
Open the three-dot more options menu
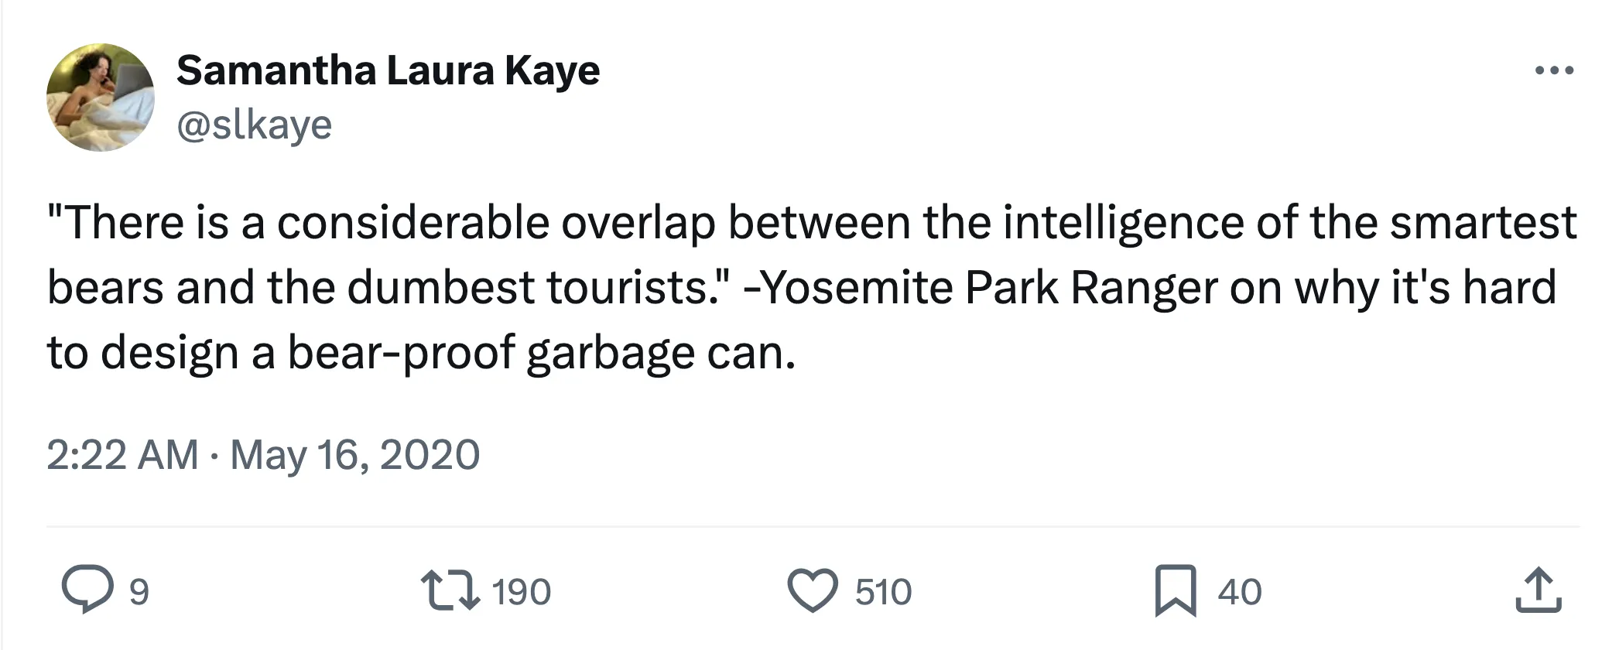pos(1554,71)
